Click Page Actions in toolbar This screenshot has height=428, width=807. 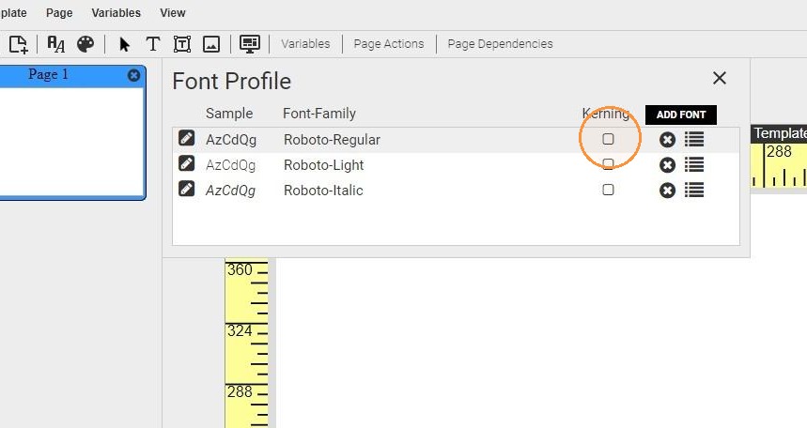(x=389, y=44)
